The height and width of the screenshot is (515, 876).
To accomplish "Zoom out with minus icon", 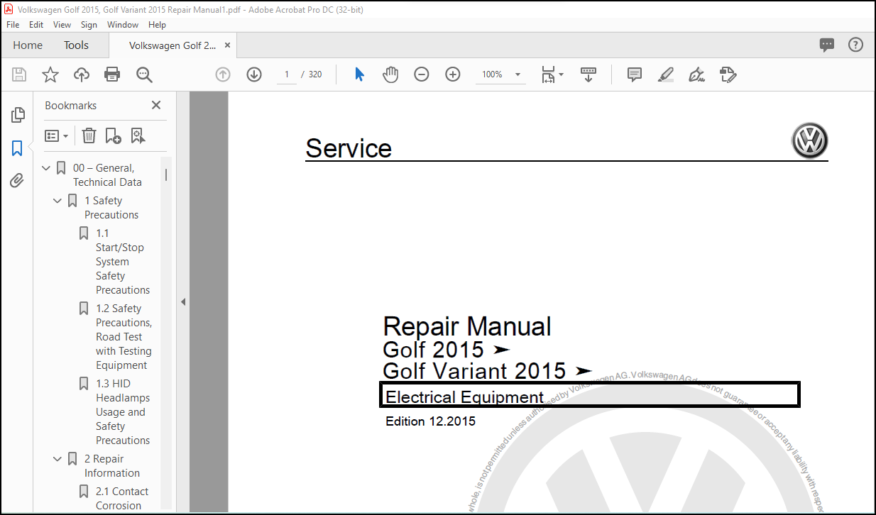I will [x=422, y=74].
